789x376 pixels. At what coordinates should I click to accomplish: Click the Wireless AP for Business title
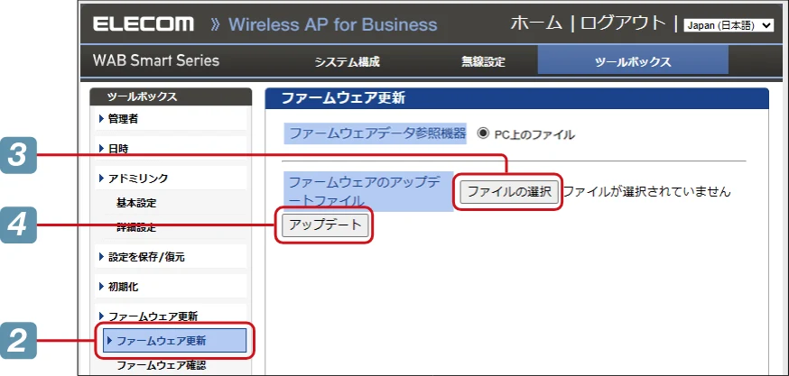(x=332, y=24)
